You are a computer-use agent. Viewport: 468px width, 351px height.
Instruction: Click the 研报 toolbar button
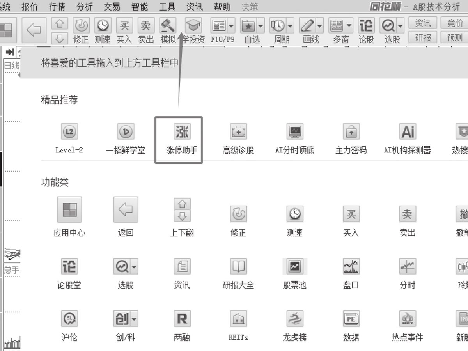[423, 37]
